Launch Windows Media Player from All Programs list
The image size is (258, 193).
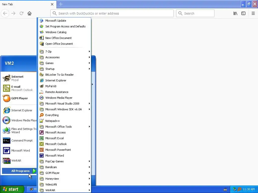[x=64, y=98]
